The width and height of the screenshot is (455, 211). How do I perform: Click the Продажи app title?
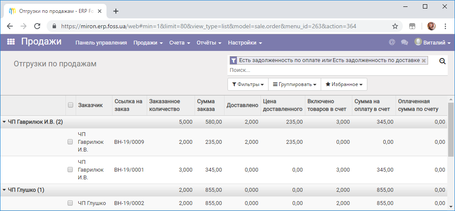[x=41, y=42]
